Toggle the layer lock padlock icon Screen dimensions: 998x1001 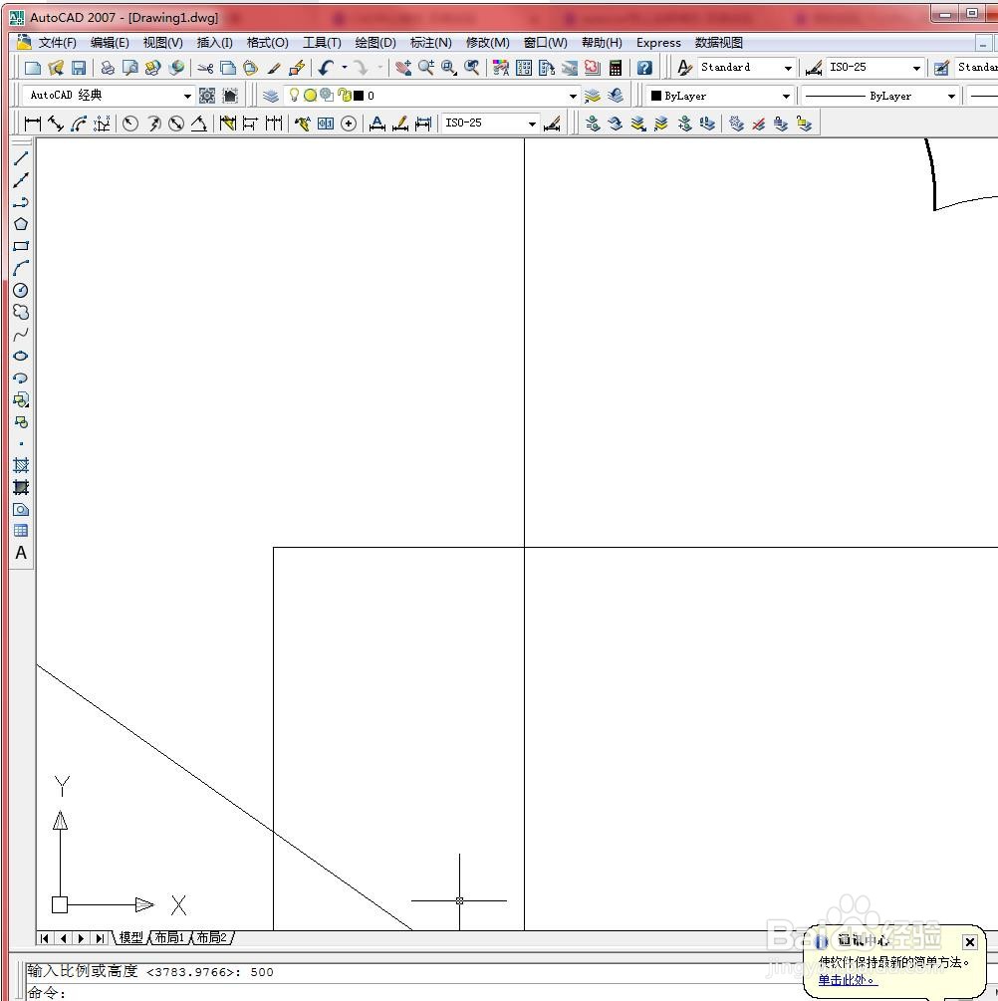[x=345, y=96]
